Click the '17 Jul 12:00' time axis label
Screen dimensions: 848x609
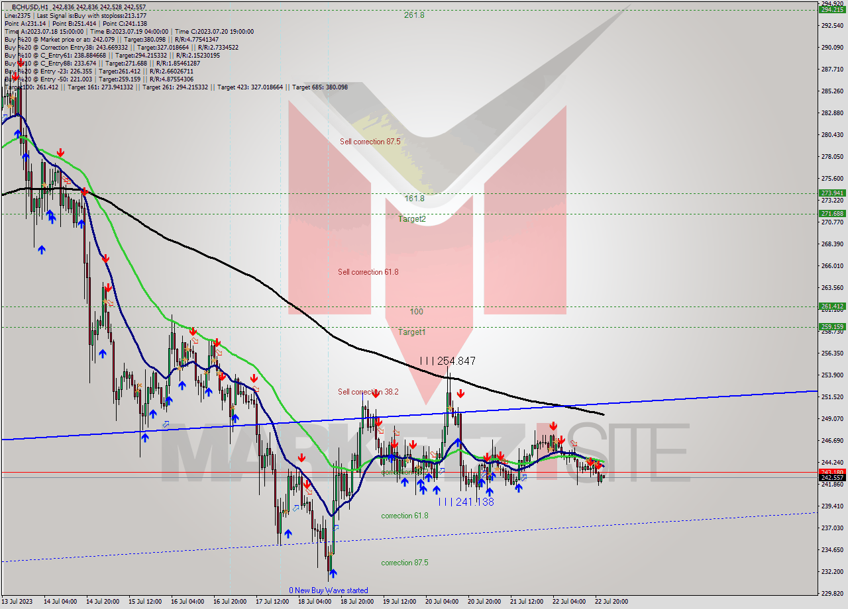(272, 602)
